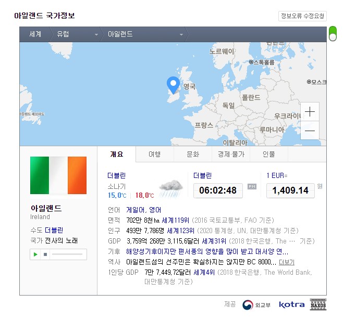Click the anthem audio progress bar
The height and width of the screenshot is (320, 344).
tap(67, 254)
